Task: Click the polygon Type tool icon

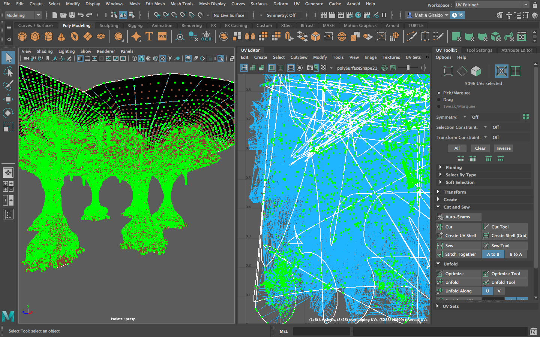Action: pos(149,36)
